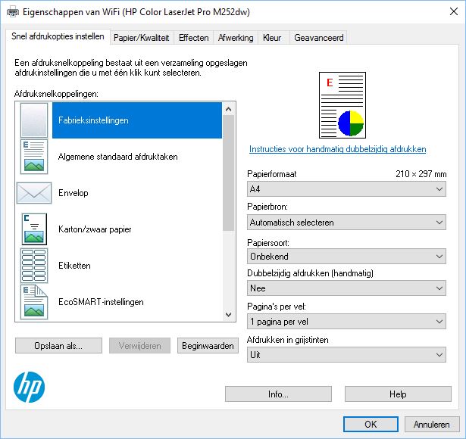This screenshot has height=439, width=466.
Task: Click the Annuleren button
Action: coord(432,424)
